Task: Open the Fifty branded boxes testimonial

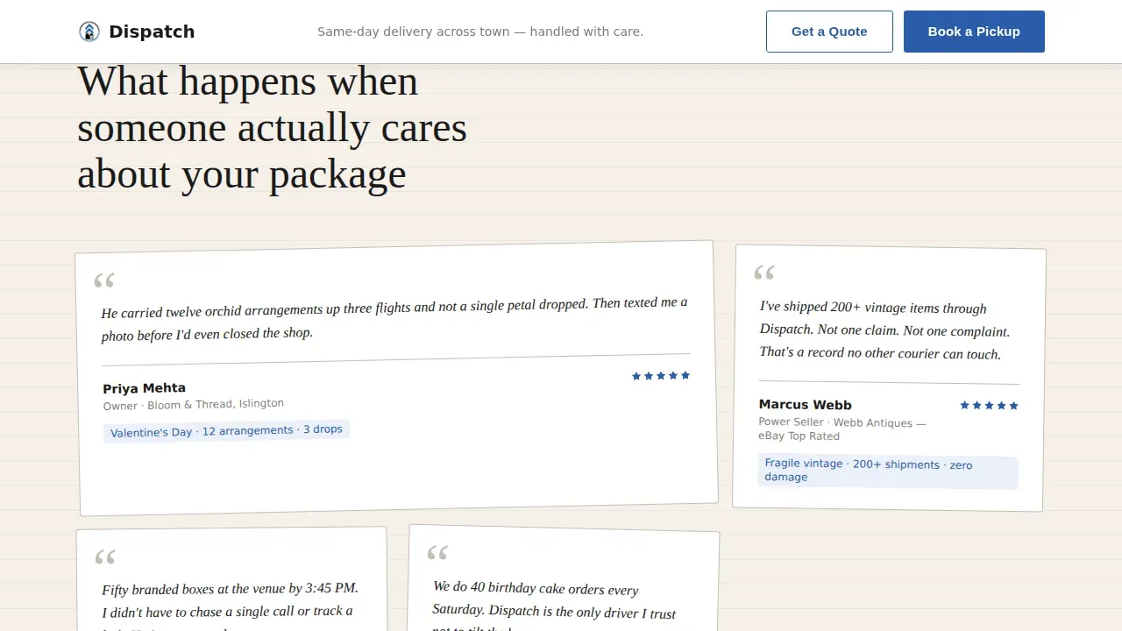Action: point(231,579)
